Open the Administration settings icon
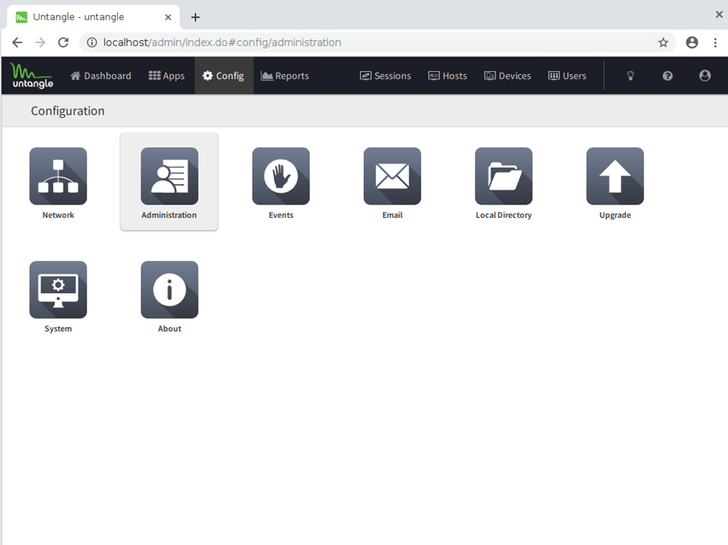The height and width of the screenshot is (545, 728). [169, 176]
